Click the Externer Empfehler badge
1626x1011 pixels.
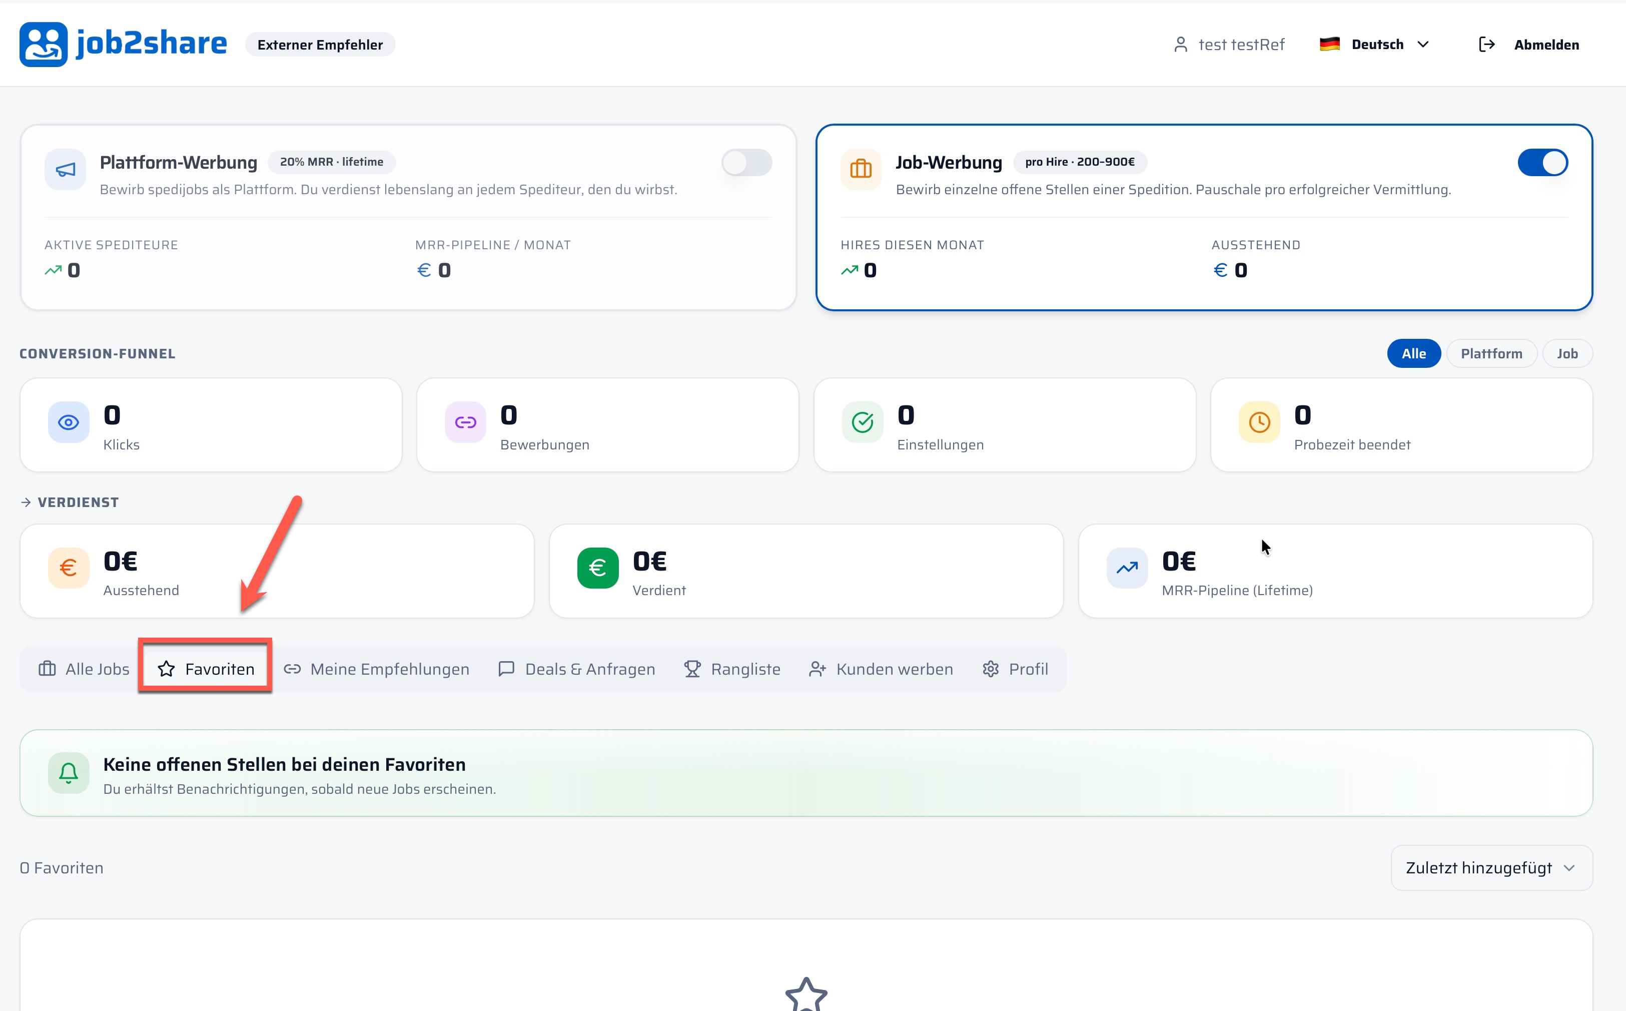(320, 45)
